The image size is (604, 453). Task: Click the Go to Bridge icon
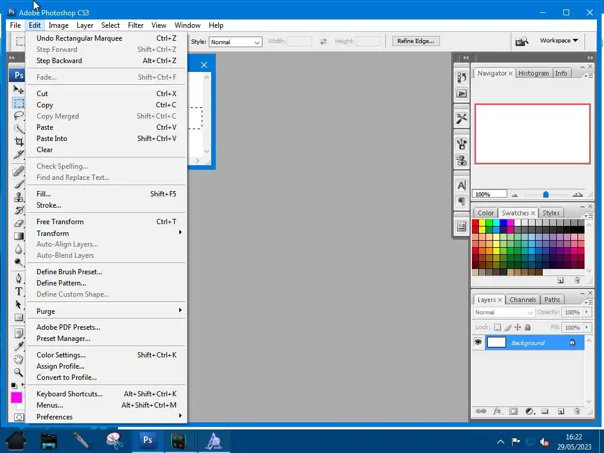(x=522, y=41)
